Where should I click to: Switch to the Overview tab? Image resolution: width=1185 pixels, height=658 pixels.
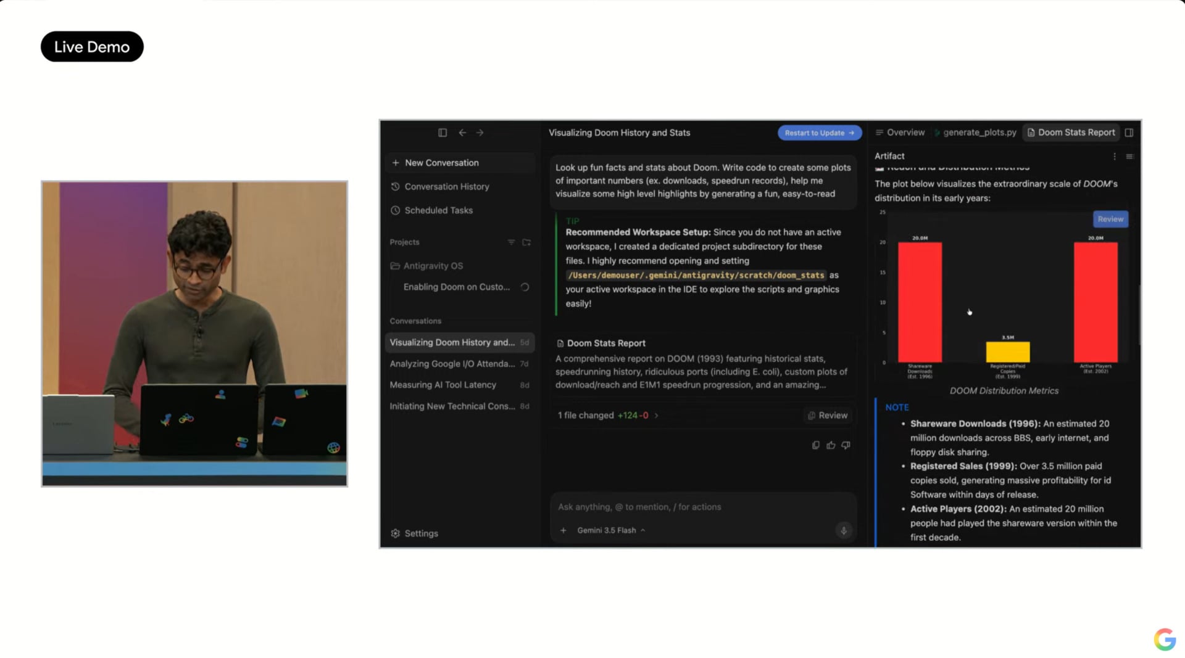tap(900, 133)
